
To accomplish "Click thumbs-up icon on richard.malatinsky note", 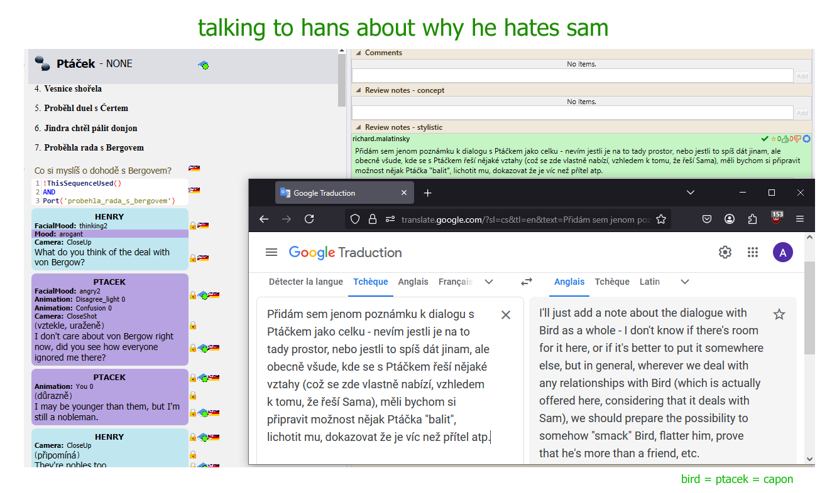I will click(x=785, y=139).
